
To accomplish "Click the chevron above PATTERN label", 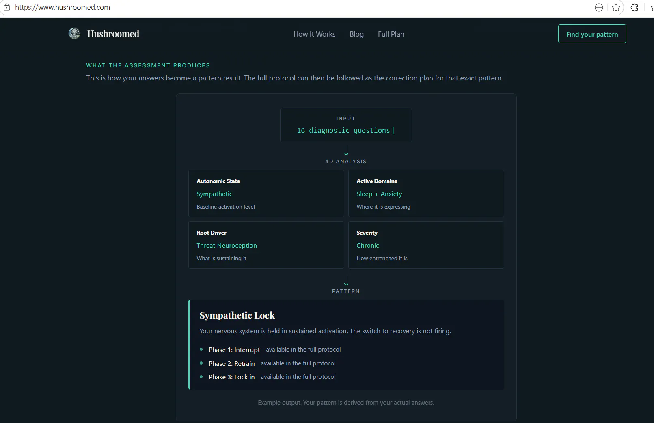I will click(x=346, y=284).
